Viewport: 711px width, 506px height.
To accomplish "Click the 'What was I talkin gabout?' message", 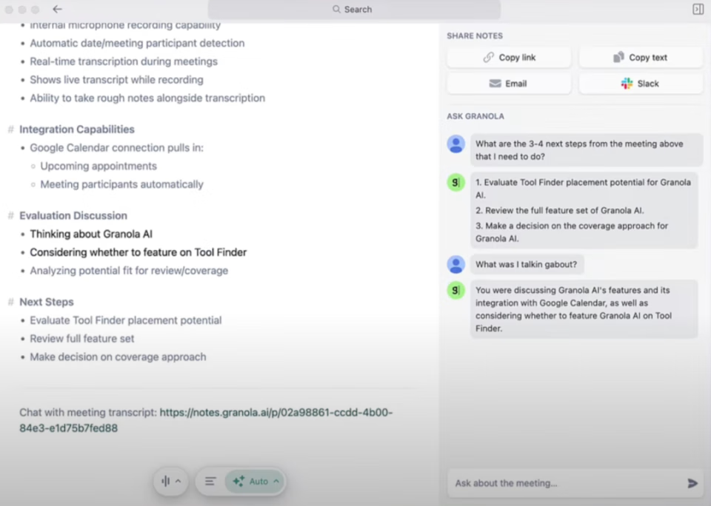I will [527, 265].
